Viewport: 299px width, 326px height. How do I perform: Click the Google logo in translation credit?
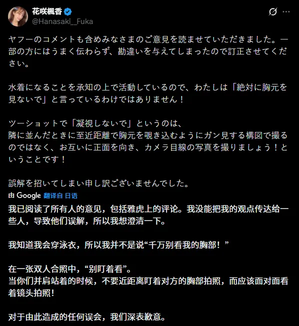tap(28, 195)
